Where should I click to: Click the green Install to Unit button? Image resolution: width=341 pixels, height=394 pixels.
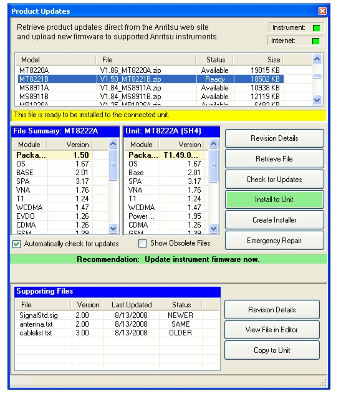274,199
